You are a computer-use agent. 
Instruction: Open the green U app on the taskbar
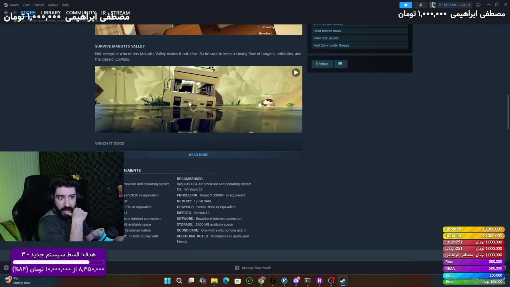(x=249, y=281)
